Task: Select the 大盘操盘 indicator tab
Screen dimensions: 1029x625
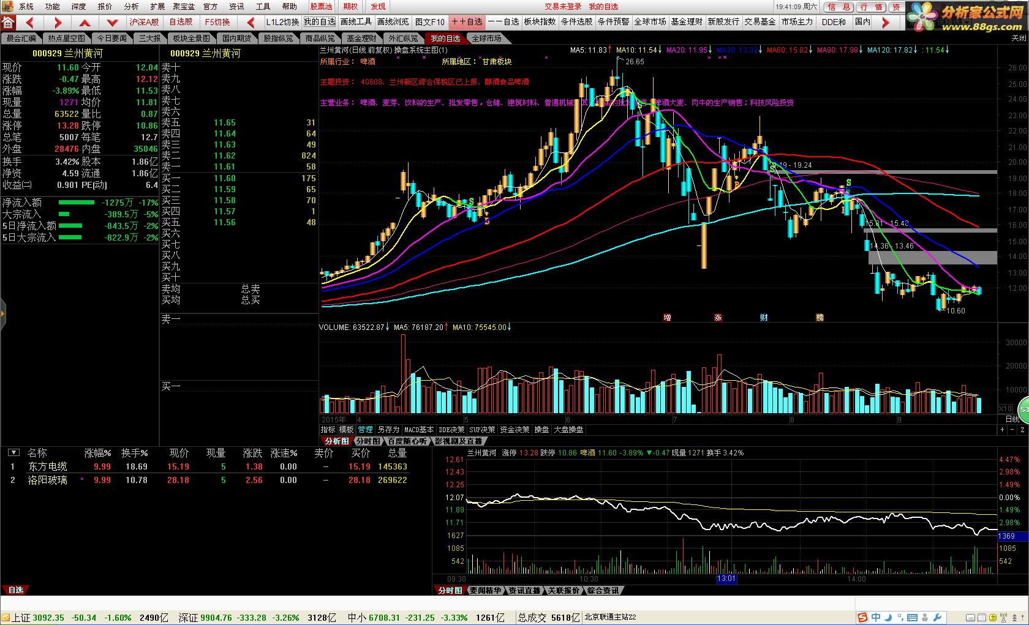Action: (x=569, y=430)
